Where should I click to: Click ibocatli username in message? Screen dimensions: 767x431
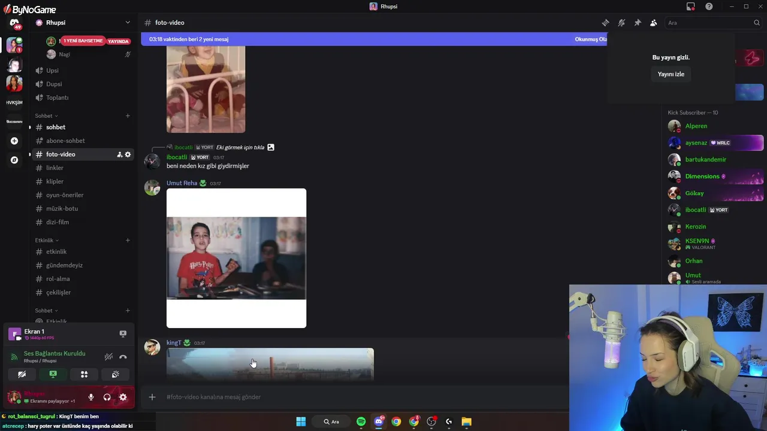177,157
